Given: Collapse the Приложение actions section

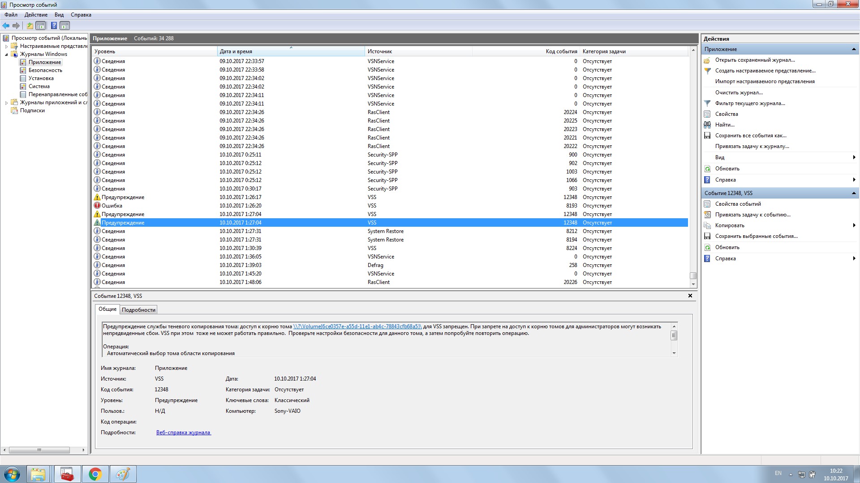Looking at the screenshot, I should [853, 49].
